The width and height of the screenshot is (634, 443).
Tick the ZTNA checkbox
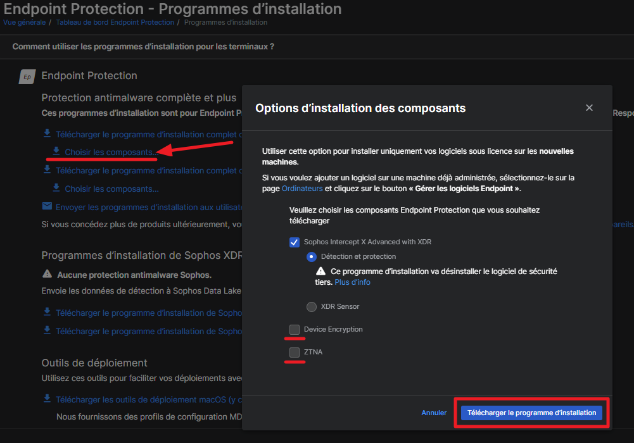click(x=295, y=352)
